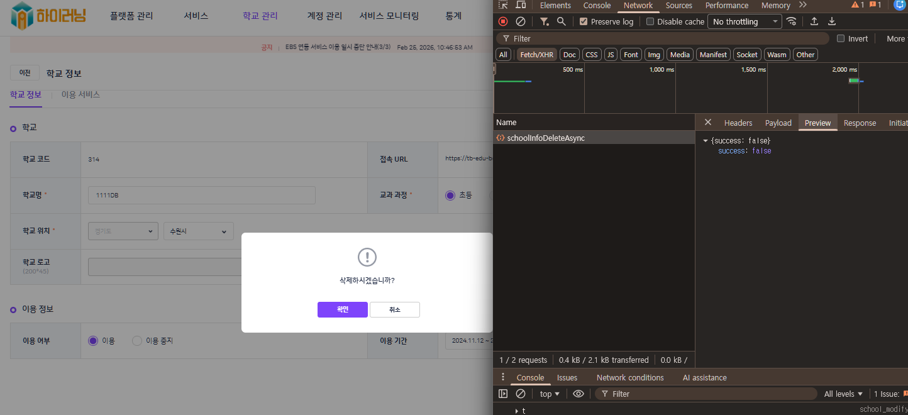Open the network search magnifier
The width and height of the screenshot is (908, 415).
point(562,21)
